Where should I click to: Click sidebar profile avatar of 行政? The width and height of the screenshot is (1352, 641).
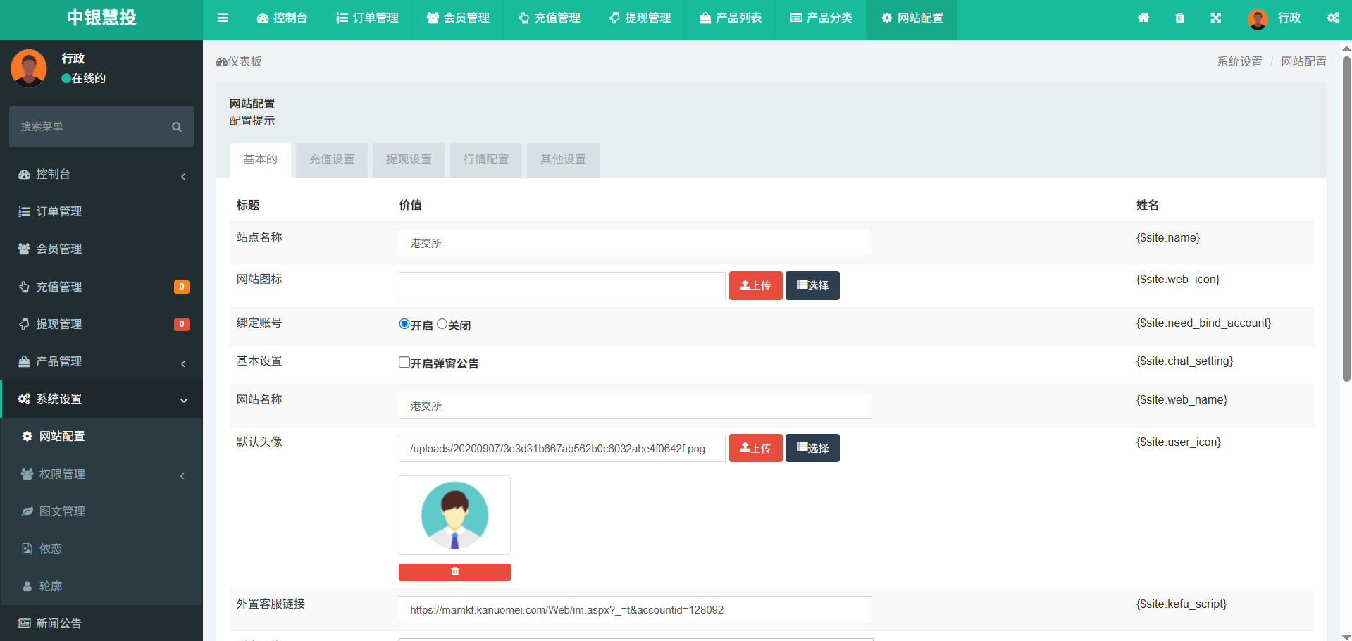(29, 68)
